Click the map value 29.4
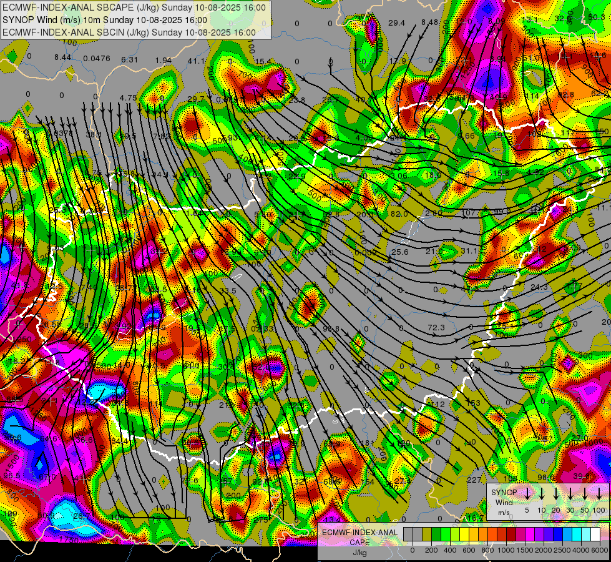 (x=397, y=23)
